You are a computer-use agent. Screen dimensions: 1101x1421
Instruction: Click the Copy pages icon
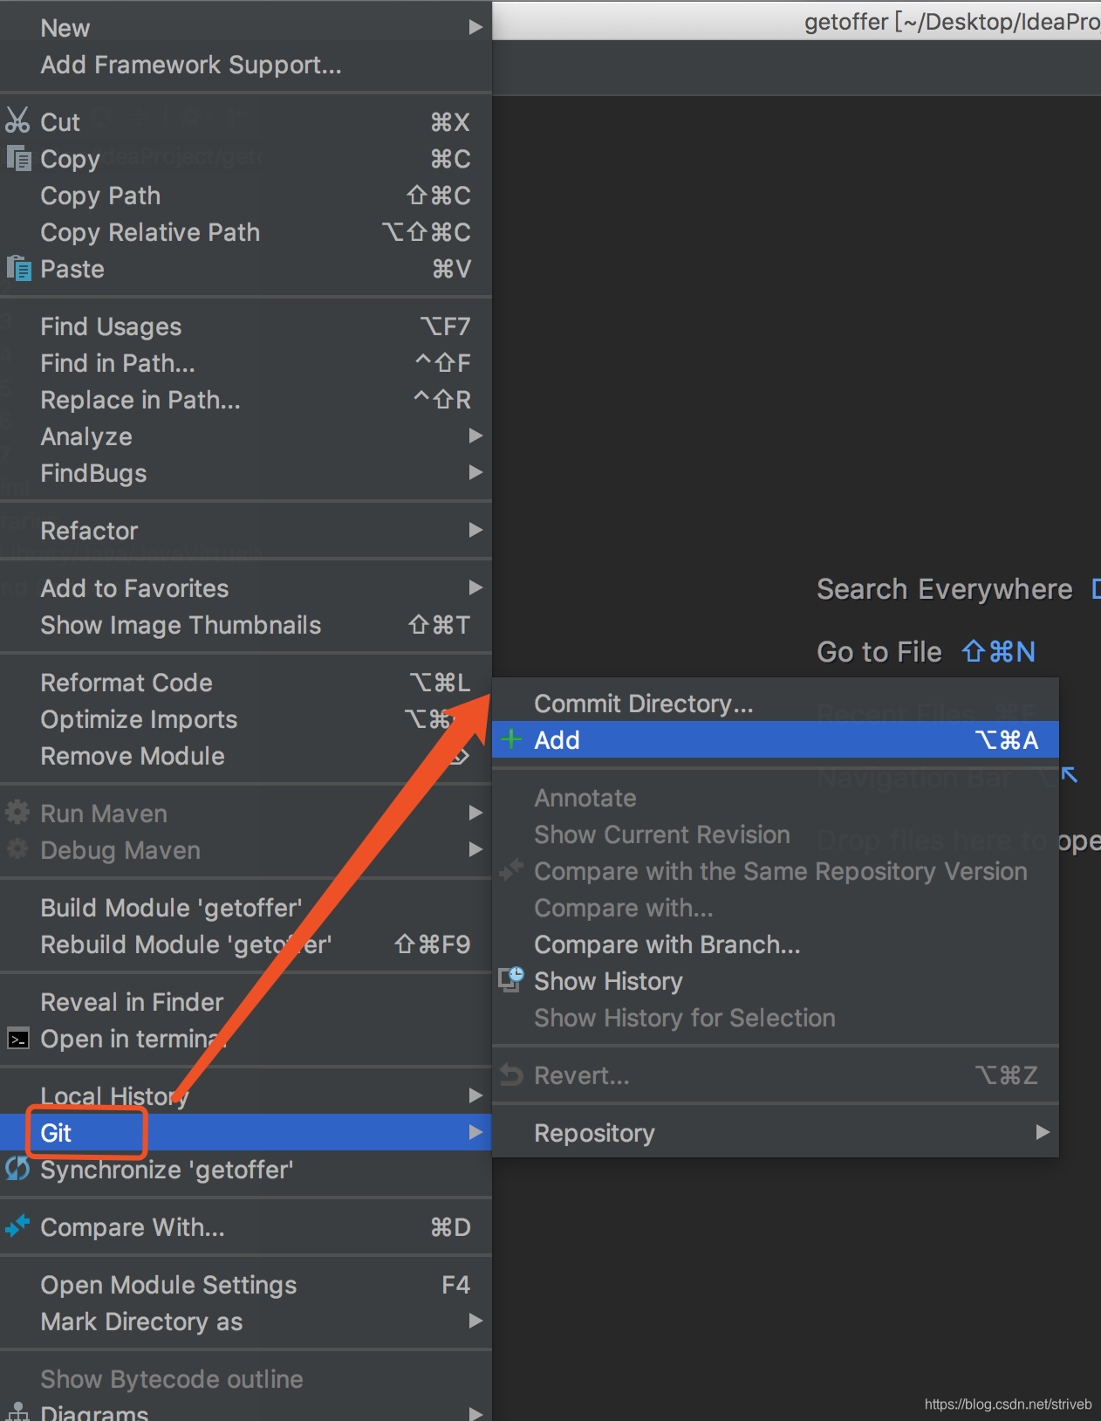point(19,158)
